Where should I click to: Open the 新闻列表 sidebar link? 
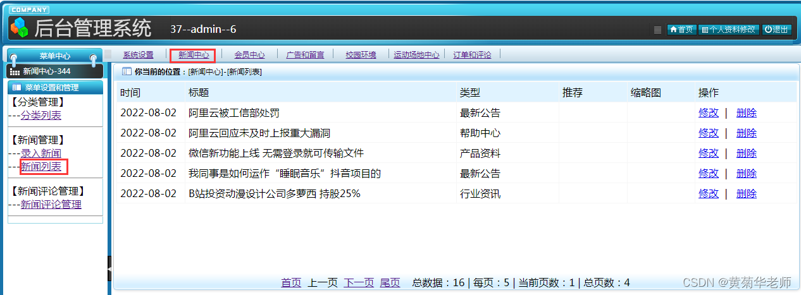tap(41, 167)
